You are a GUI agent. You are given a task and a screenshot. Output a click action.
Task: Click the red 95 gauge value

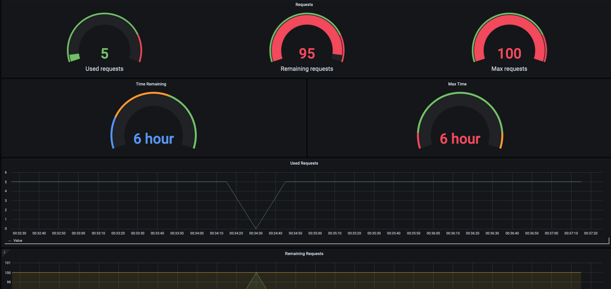(x=307, y=54)
